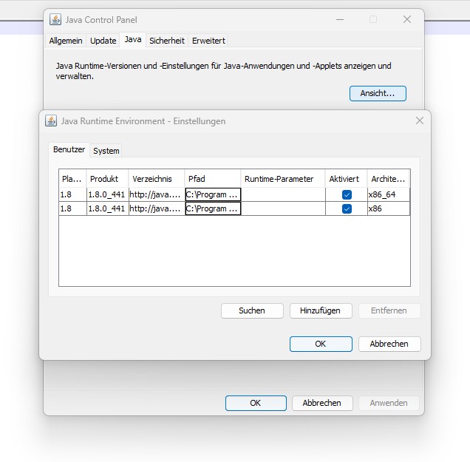This screenshot has width=470, height=462.
Task: Switch to the System tab
Action: click(x=106, y=150)
